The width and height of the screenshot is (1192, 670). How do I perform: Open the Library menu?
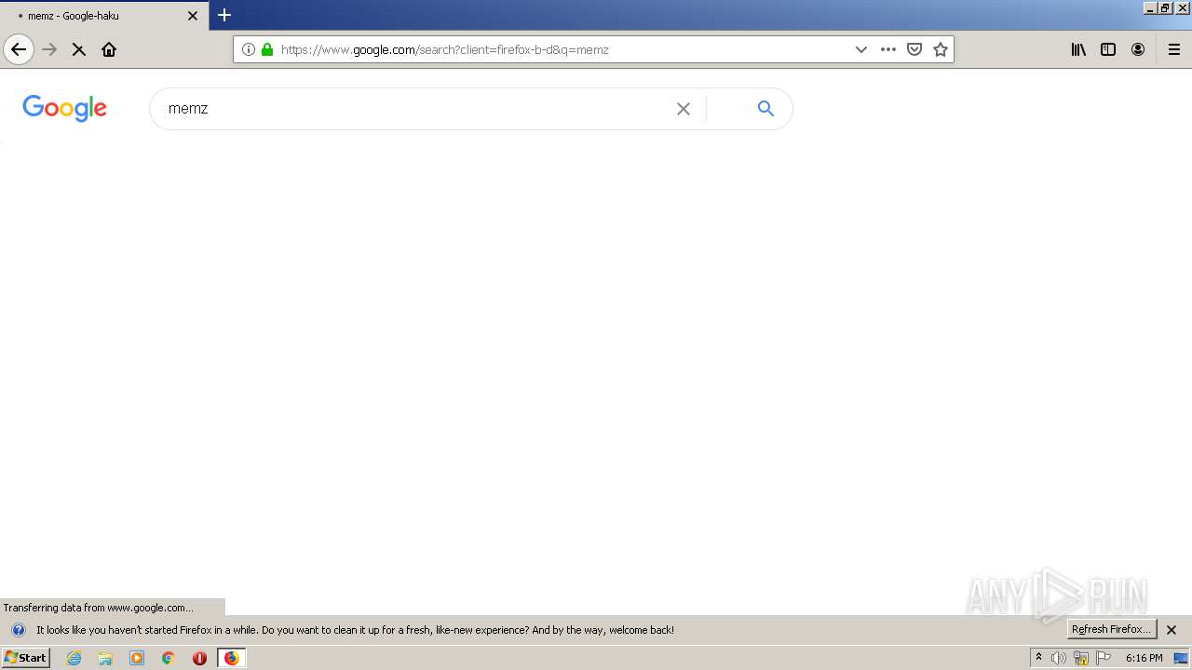pyautogui.click(x=1078, y=49)
